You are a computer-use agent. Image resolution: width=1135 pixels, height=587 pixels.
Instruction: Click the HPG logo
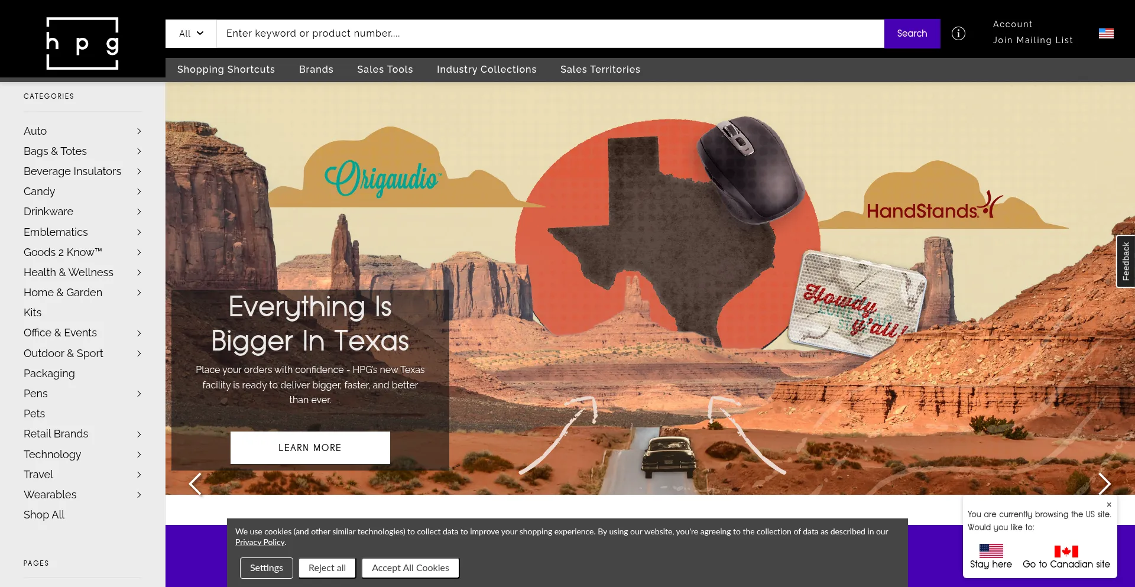coord(82,43)
